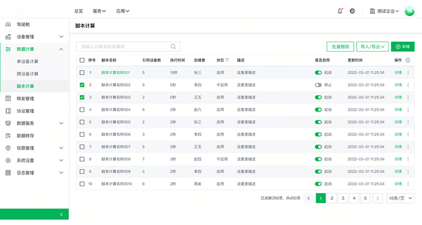Image resolution: width=422 pixels, height=225 pixels.
Task: Open the 10条/页 page size dropdown
Action: (401, 198)
